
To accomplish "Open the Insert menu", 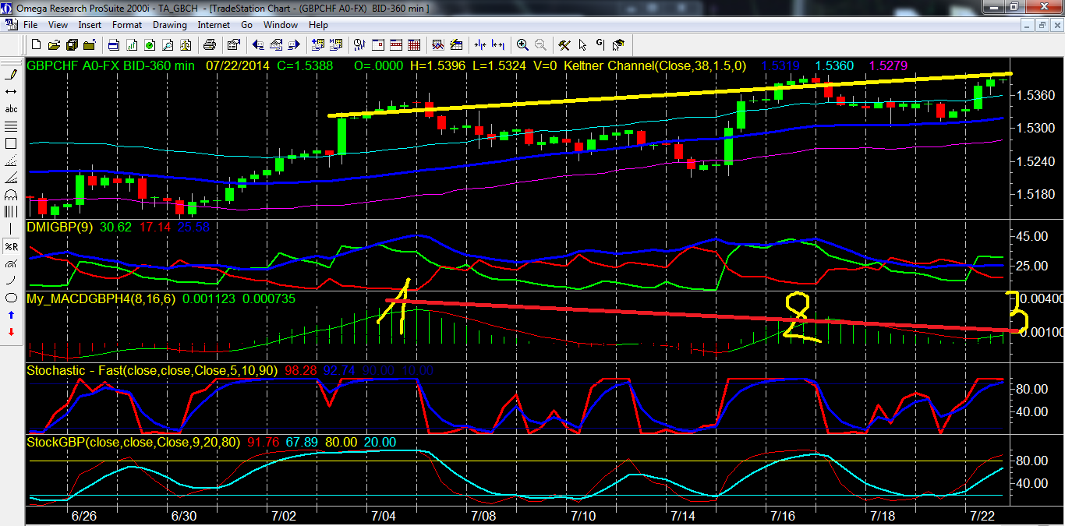I will click(90, 25).
